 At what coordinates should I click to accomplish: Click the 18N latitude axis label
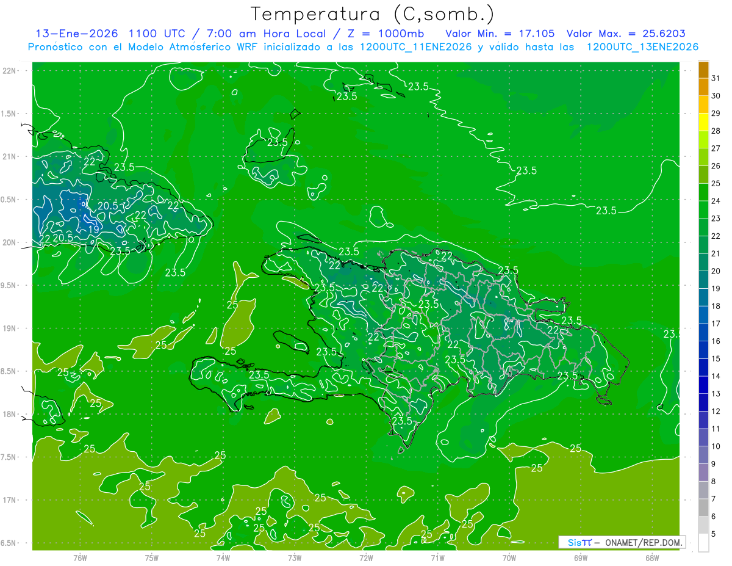10,414
